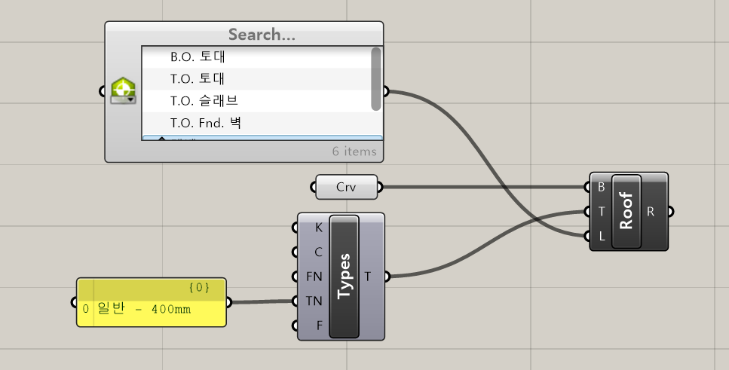This screenshot has width=729, height=370.
Task: Select the FN input of Types component
Action: point(314,277)
